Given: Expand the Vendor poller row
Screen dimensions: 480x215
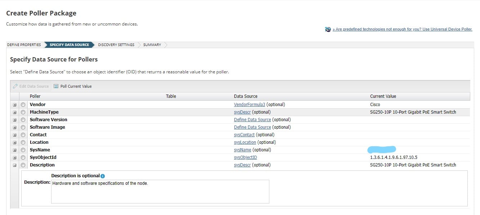Looking at the screenshot, I should coord(15,105).
